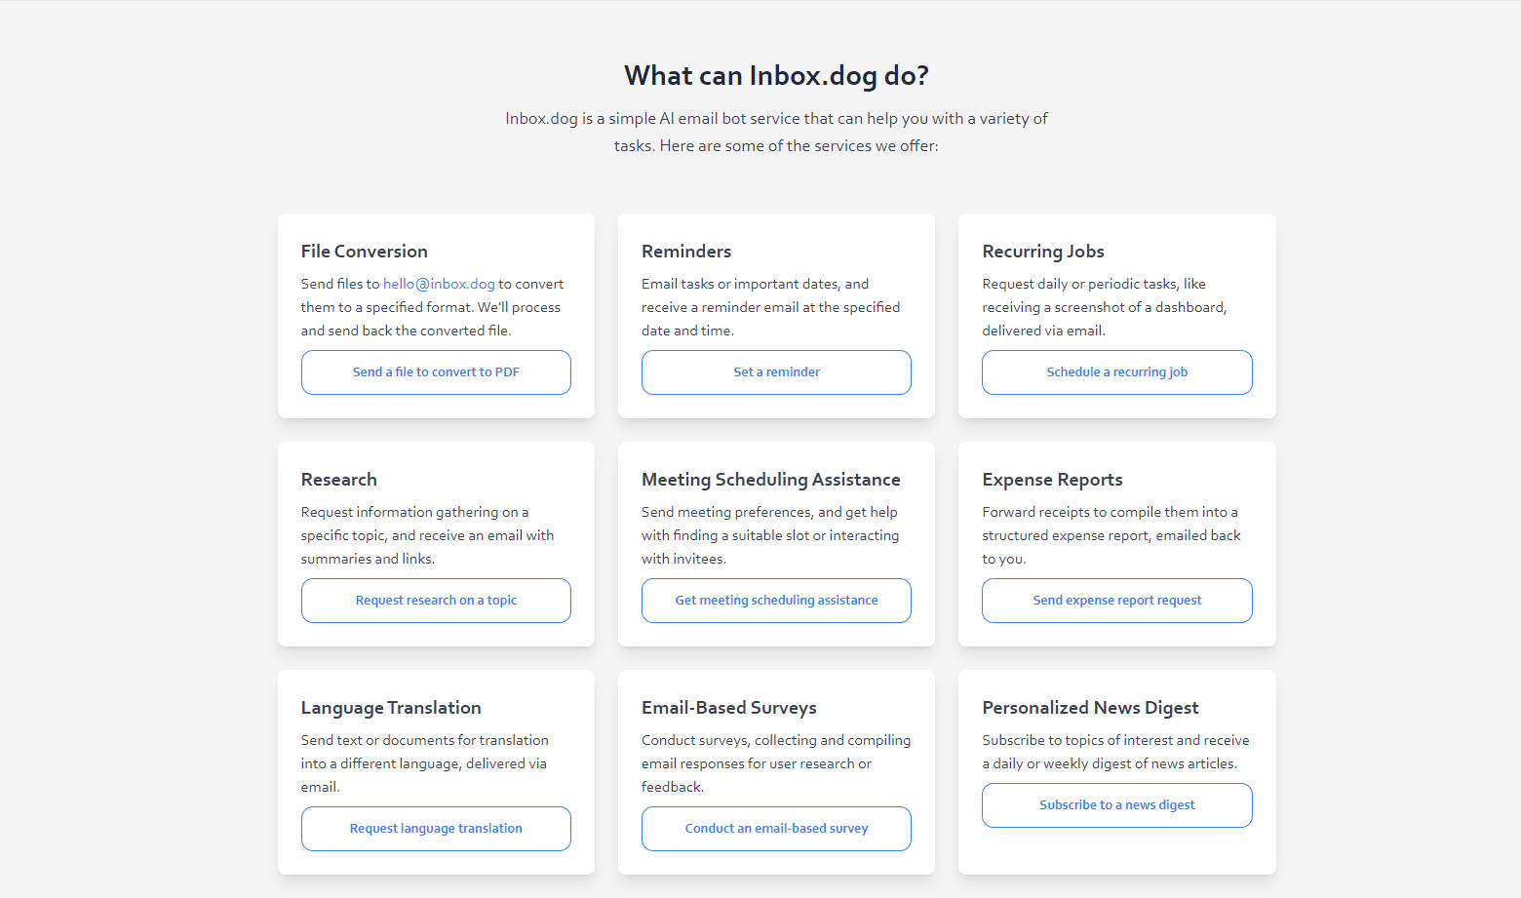
Task: Click 'Send a file to convert to PDF' button
Action: click(436, 372)
